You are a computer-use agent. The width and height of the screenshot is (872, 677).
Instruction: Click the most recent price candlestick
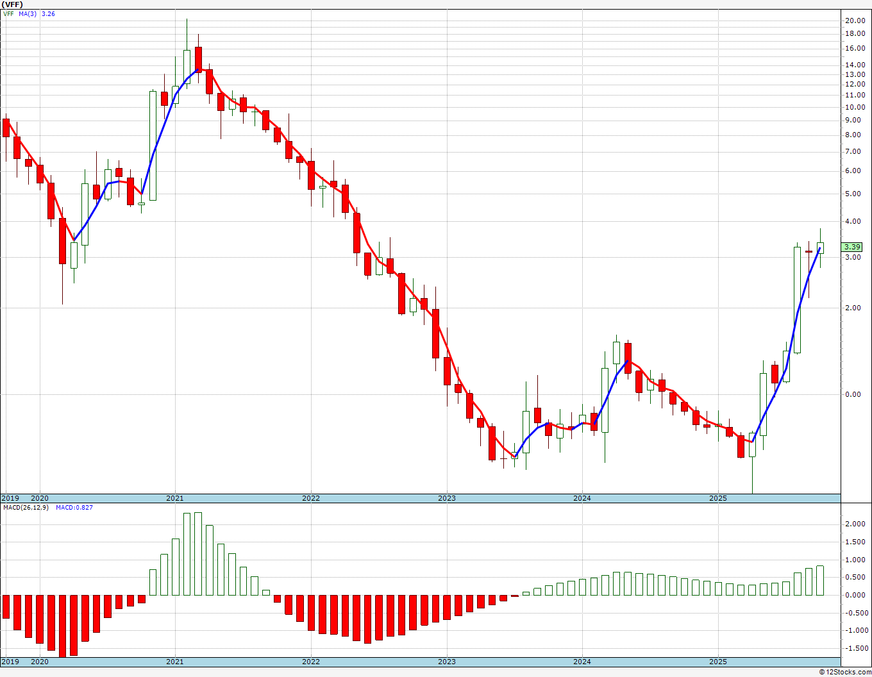pos(820,248)
